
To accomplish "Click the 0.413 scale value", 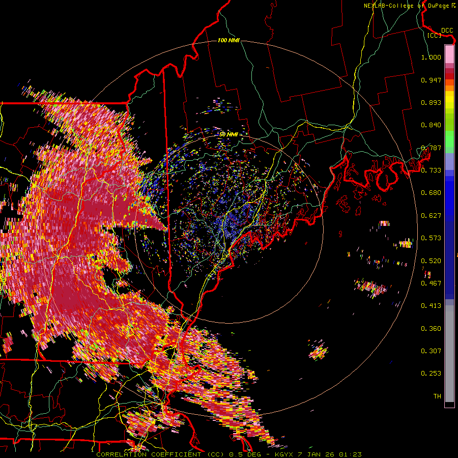I will click(x=431, y=306).
